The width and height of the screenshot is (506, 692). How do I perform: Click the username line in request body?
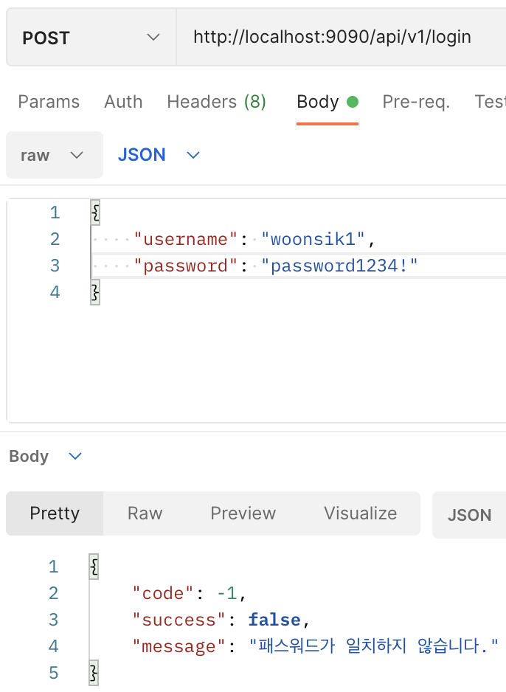pos(251,239)
